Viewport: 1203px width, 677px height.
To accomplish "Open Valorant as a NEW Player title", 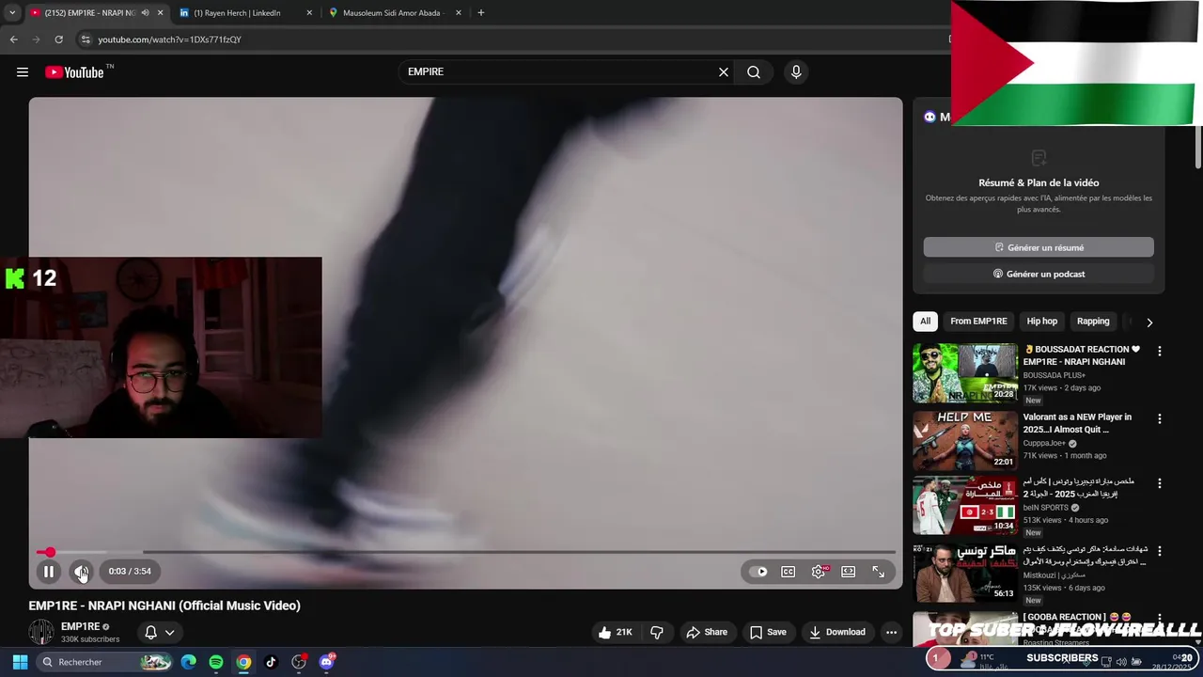I will (1077, 423).
